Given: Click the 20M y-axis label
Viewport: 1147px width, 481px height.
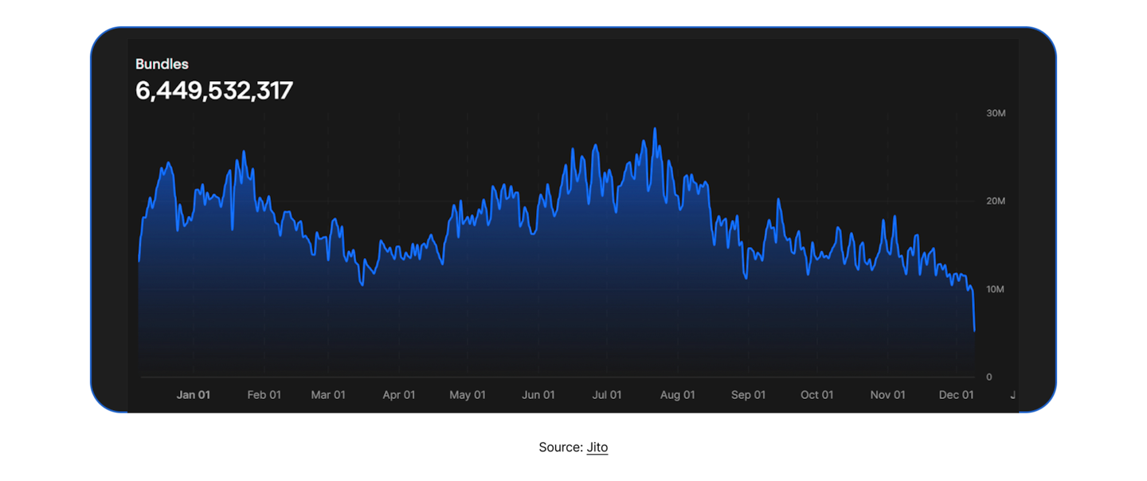Looking at the screenshot, I should point(996,201).
